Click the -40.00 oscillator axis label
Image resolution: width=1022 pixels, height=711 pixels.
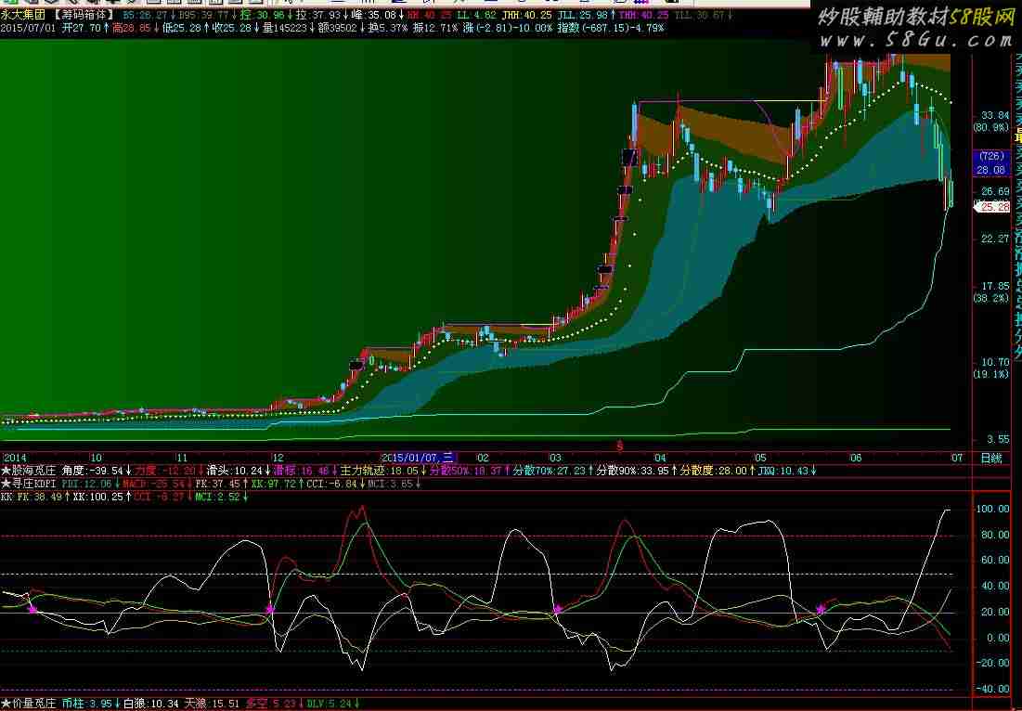tap(993, 689)
